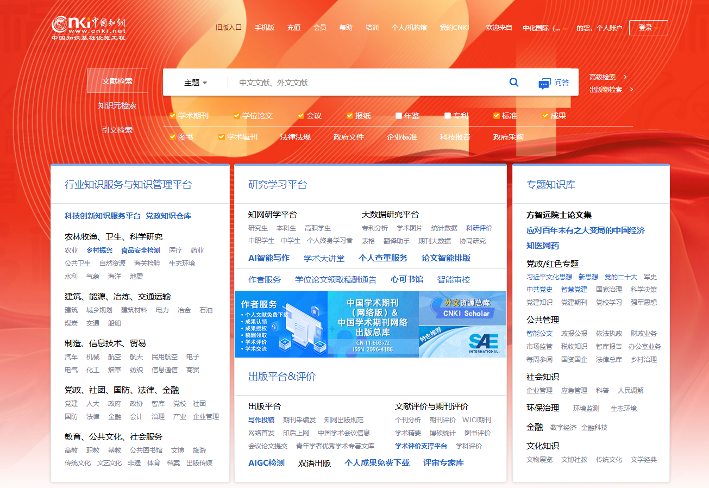Image resolution: width=709 pixels, height=488 pixels.
Task: Click the magnifier search icon
Action: pyautogui.click(x=514, y=83)
